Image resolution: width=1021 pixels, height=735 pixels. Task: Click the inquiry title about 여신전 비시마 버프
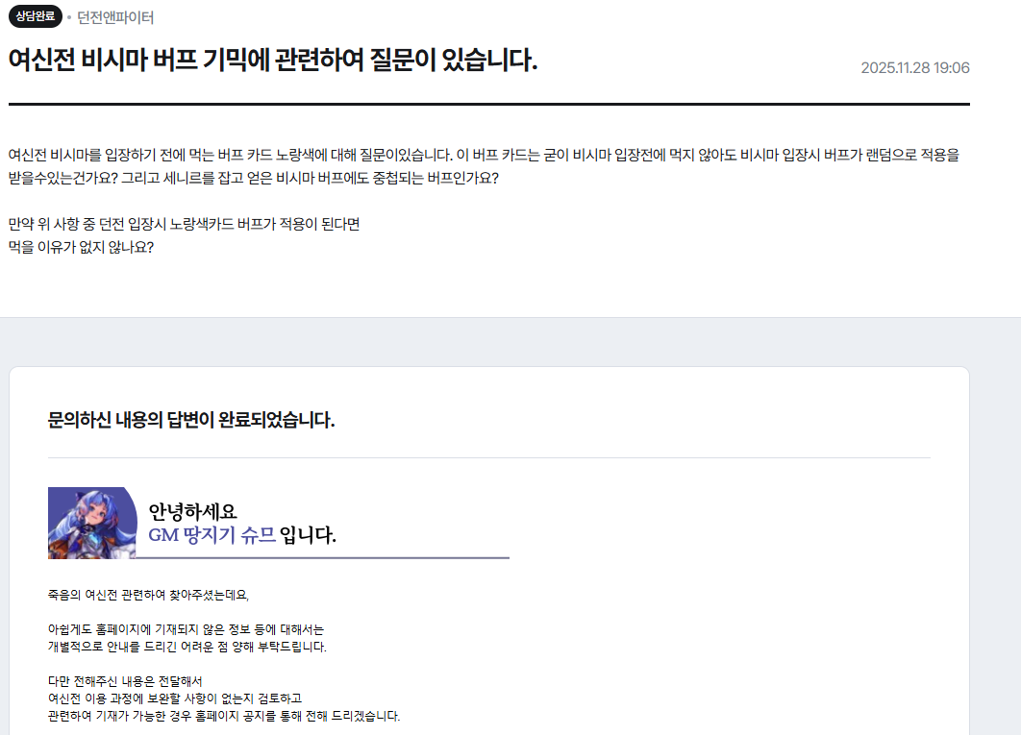tap(273, 61)
